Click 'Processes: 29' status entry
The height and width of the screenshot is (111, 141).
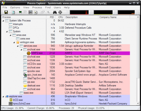click(x=66, y=108)
